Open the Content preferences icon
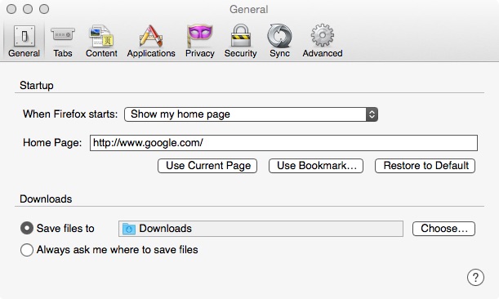The image size is (499, 299). [101, 36]
